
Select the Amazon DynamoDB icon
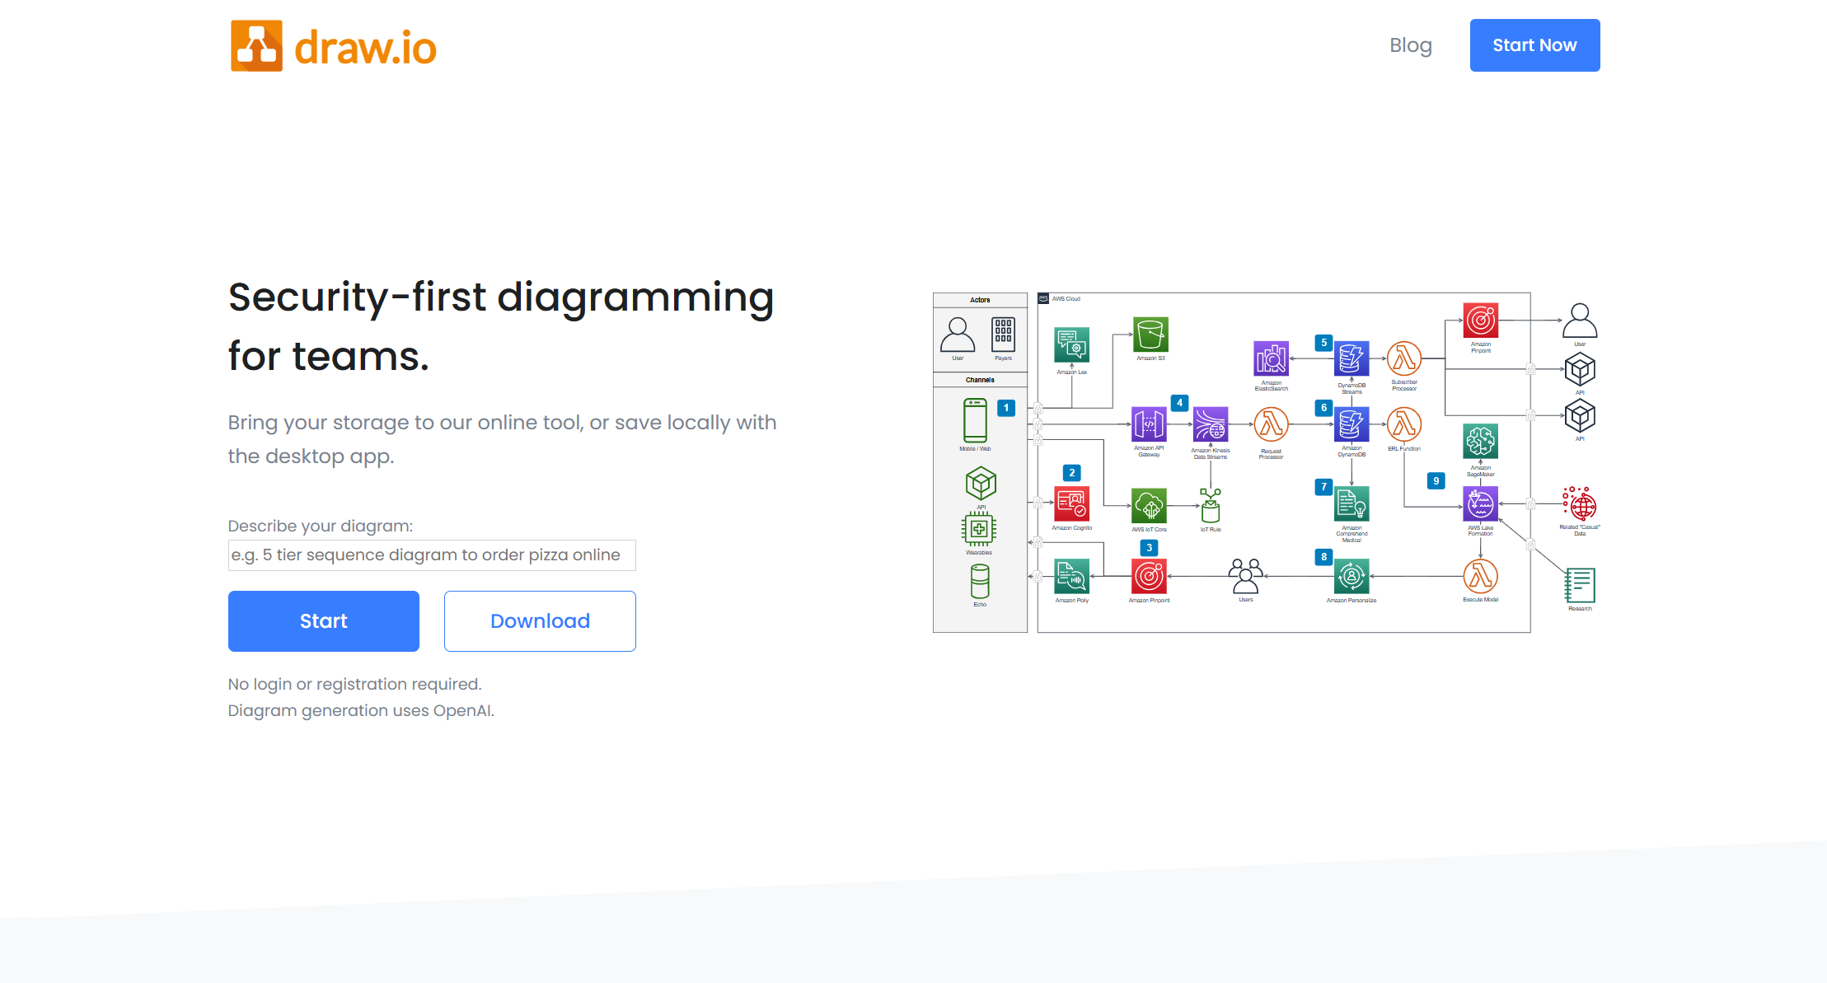(x=1352, y=424)
